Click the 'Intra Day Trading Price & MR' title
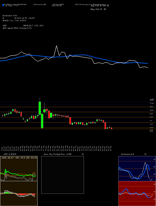The height and width of the screenshot is (206, 156). tap(58, 154)
